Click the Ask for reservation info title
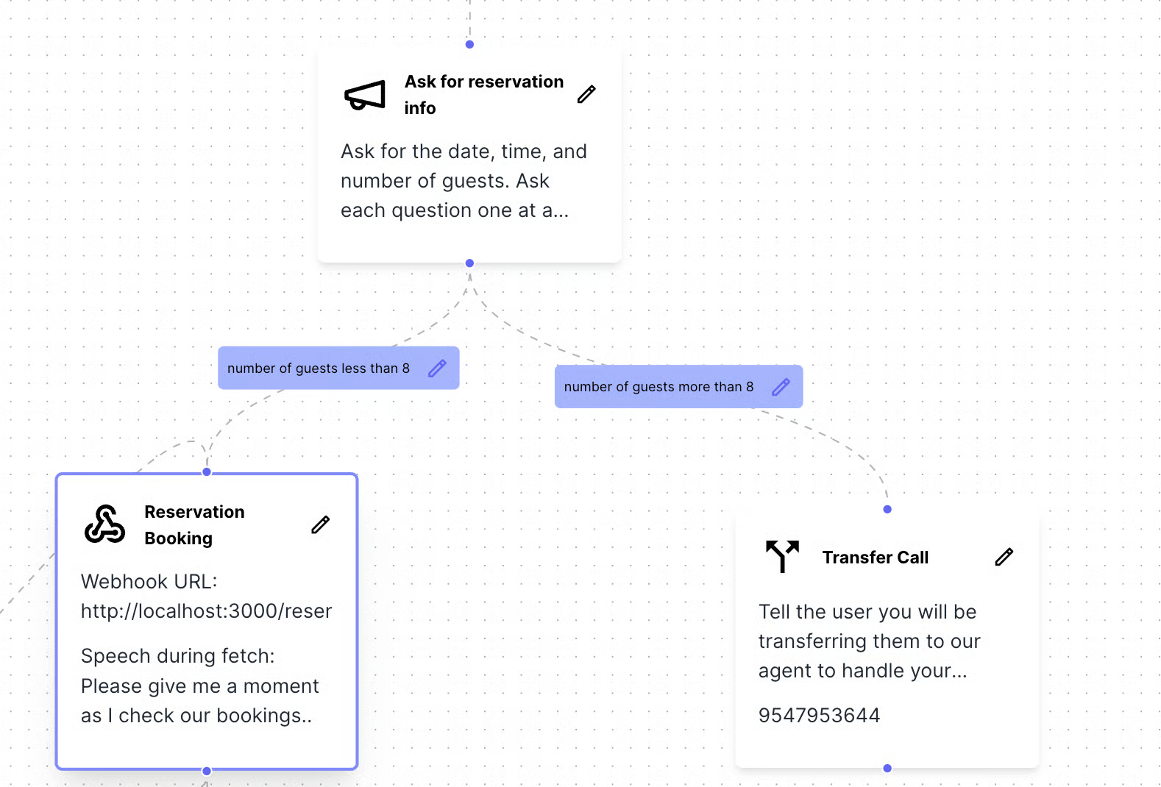Viewport: 1161px width, 787px height. 484,95
